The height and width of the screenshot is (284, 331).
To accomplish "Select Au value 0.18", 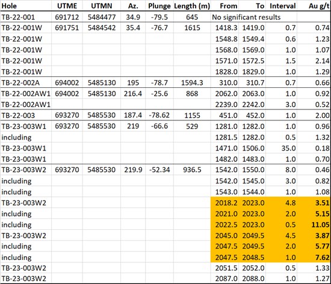I will 323,149.
